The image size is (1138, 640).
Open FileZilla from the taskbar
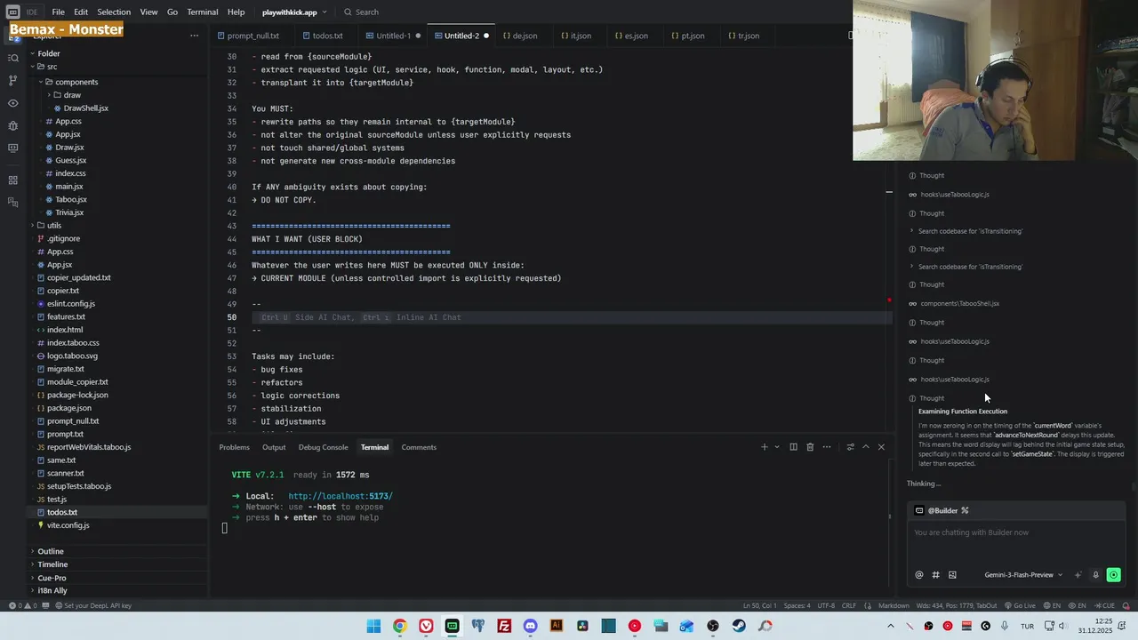pyautogui.click(x=504, y=626)
